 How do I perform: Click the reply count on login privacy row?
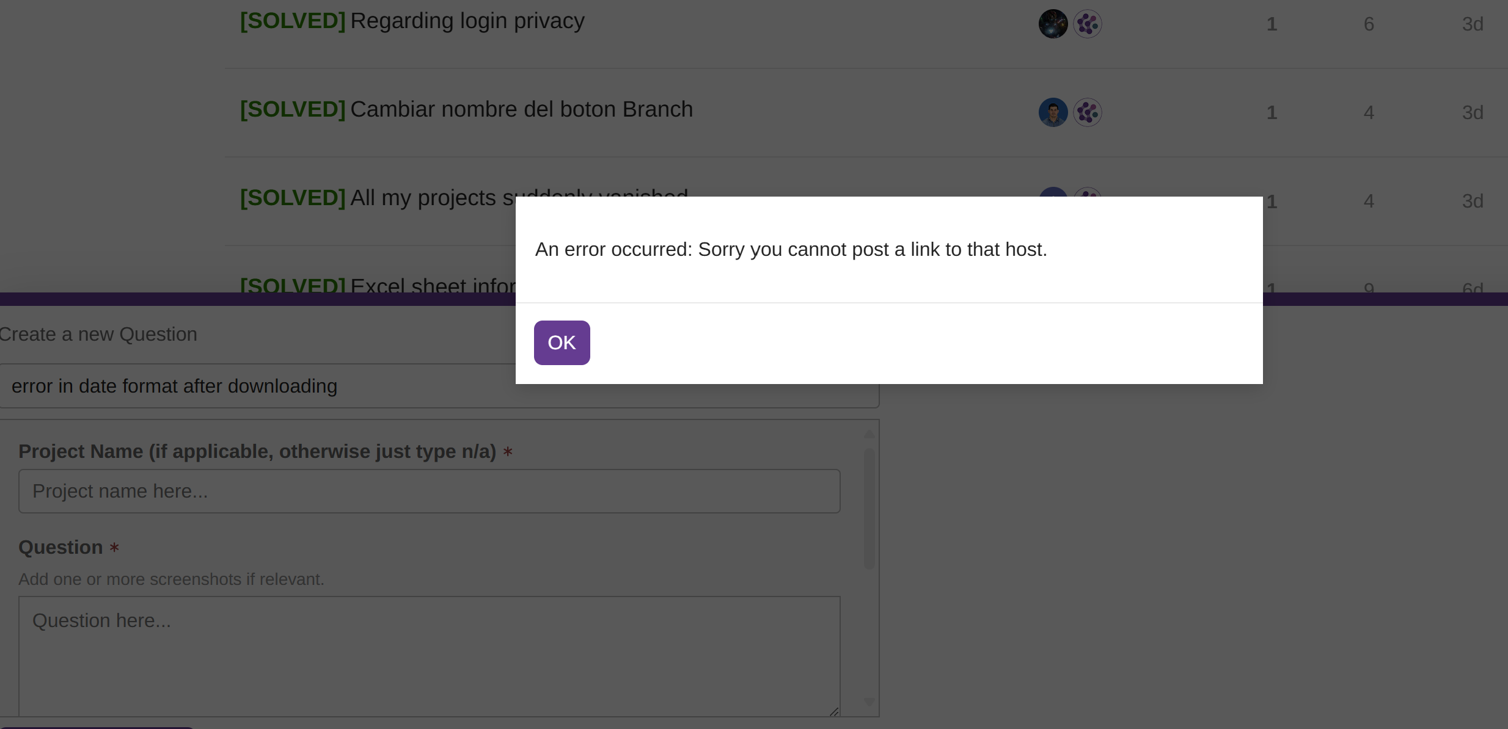(1272, 24)
